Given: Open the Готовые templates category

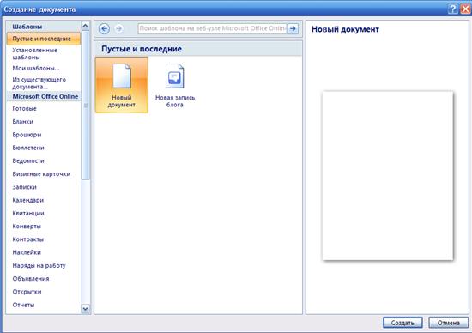Looking at the screenshot, I should coord(24,109).
